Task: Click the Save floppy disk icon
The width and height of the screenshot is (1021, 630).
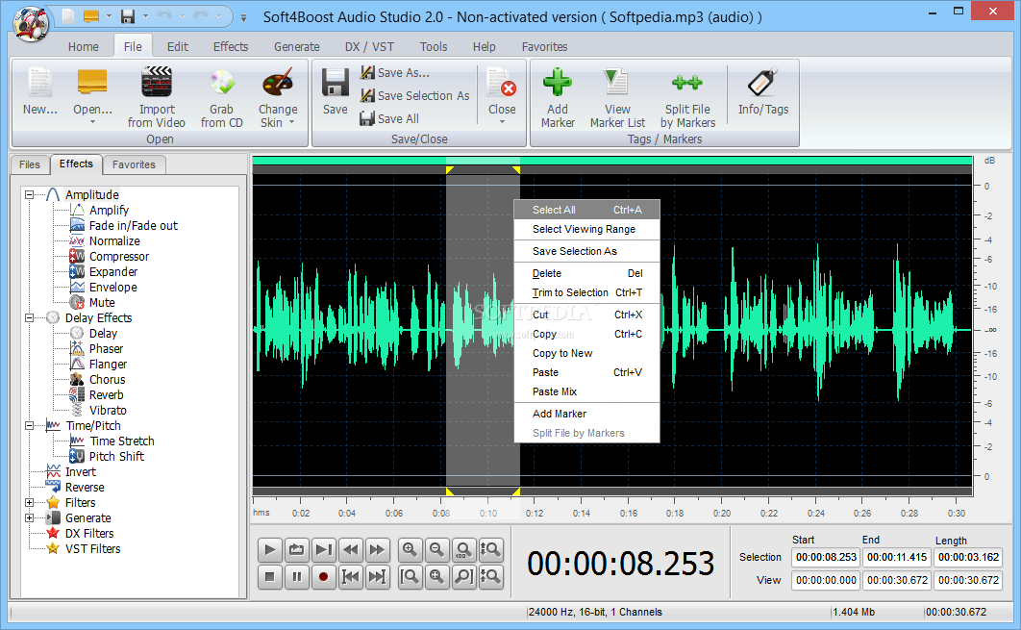Action: [336, 84]
